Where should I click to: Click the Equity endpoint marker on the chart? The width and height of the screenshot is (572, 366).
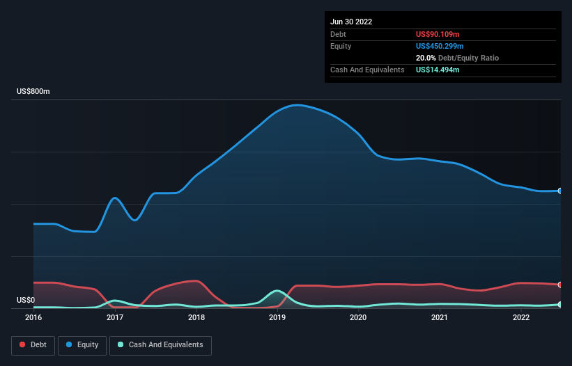click(560, 191)
